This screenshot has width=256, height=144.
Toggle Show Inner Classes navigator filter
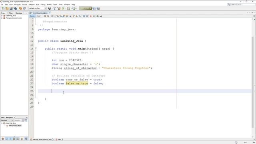coord(18,139)
